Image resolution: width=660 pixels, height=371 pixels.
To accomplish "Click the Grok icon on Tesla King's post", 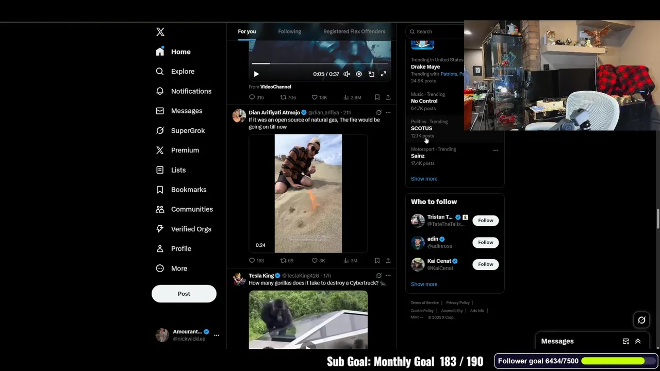I will pos(378,276).
